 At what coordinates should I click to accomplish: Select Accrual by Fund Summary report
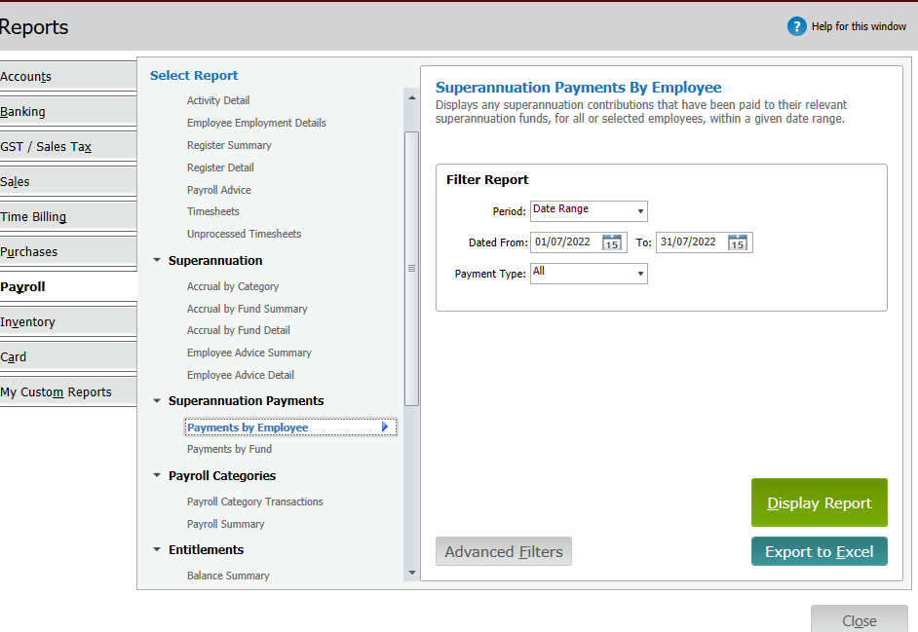(248, 309)
